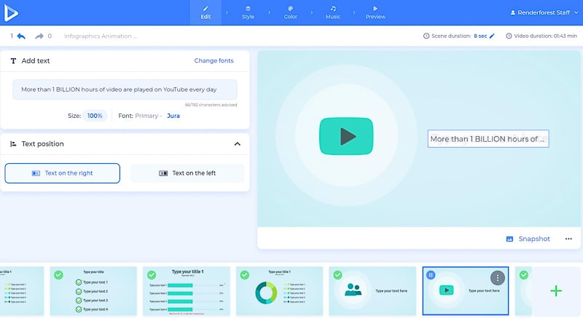Select the play button scene thumbnail

pyautogui.click(x=466, y=291)
